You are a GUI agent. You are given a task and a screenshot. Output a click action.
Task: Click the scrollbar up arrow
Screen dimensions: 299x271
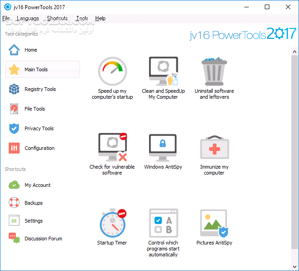pyautogui.click(x=294, y=52)
